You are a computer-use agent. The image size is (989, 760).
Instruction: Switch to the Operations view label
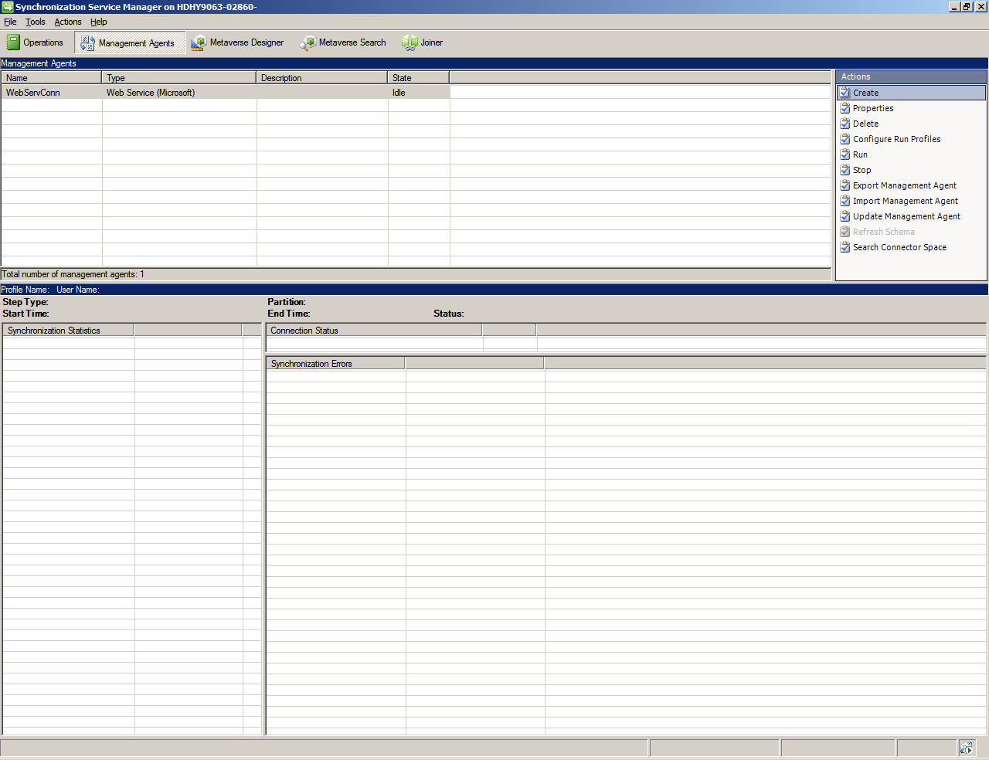43,42
